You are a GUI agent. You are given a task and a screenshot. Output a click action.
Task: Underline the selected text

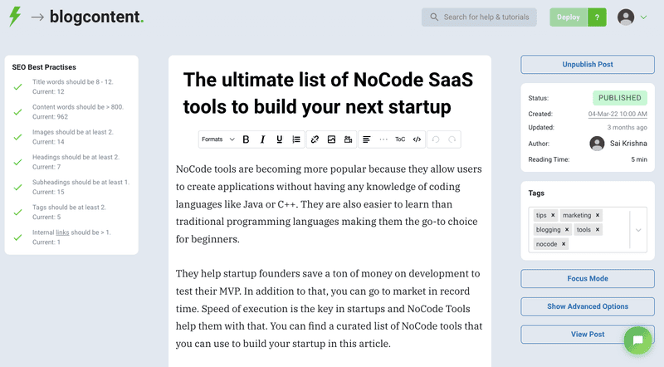click(x=279, y=139)
